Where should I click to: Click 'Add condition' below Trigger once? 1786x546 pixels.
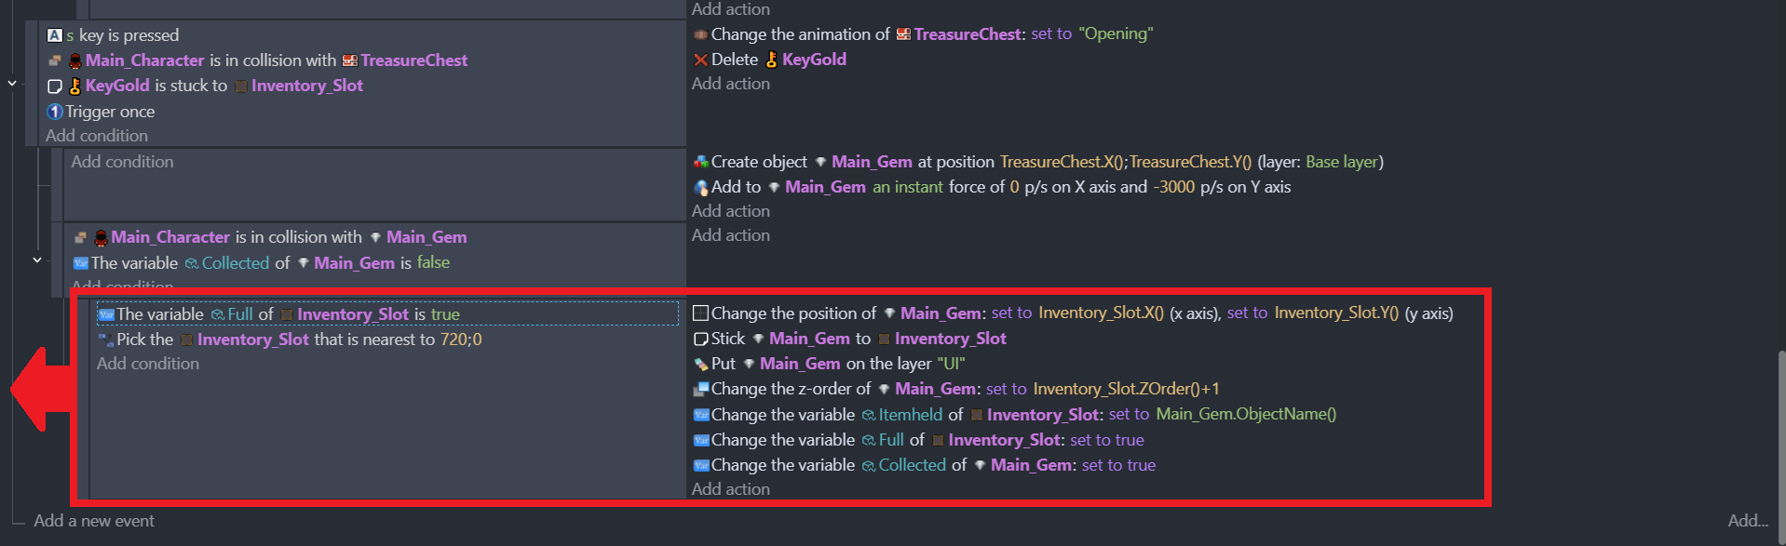pyautogui.click(x=97, y=136)
